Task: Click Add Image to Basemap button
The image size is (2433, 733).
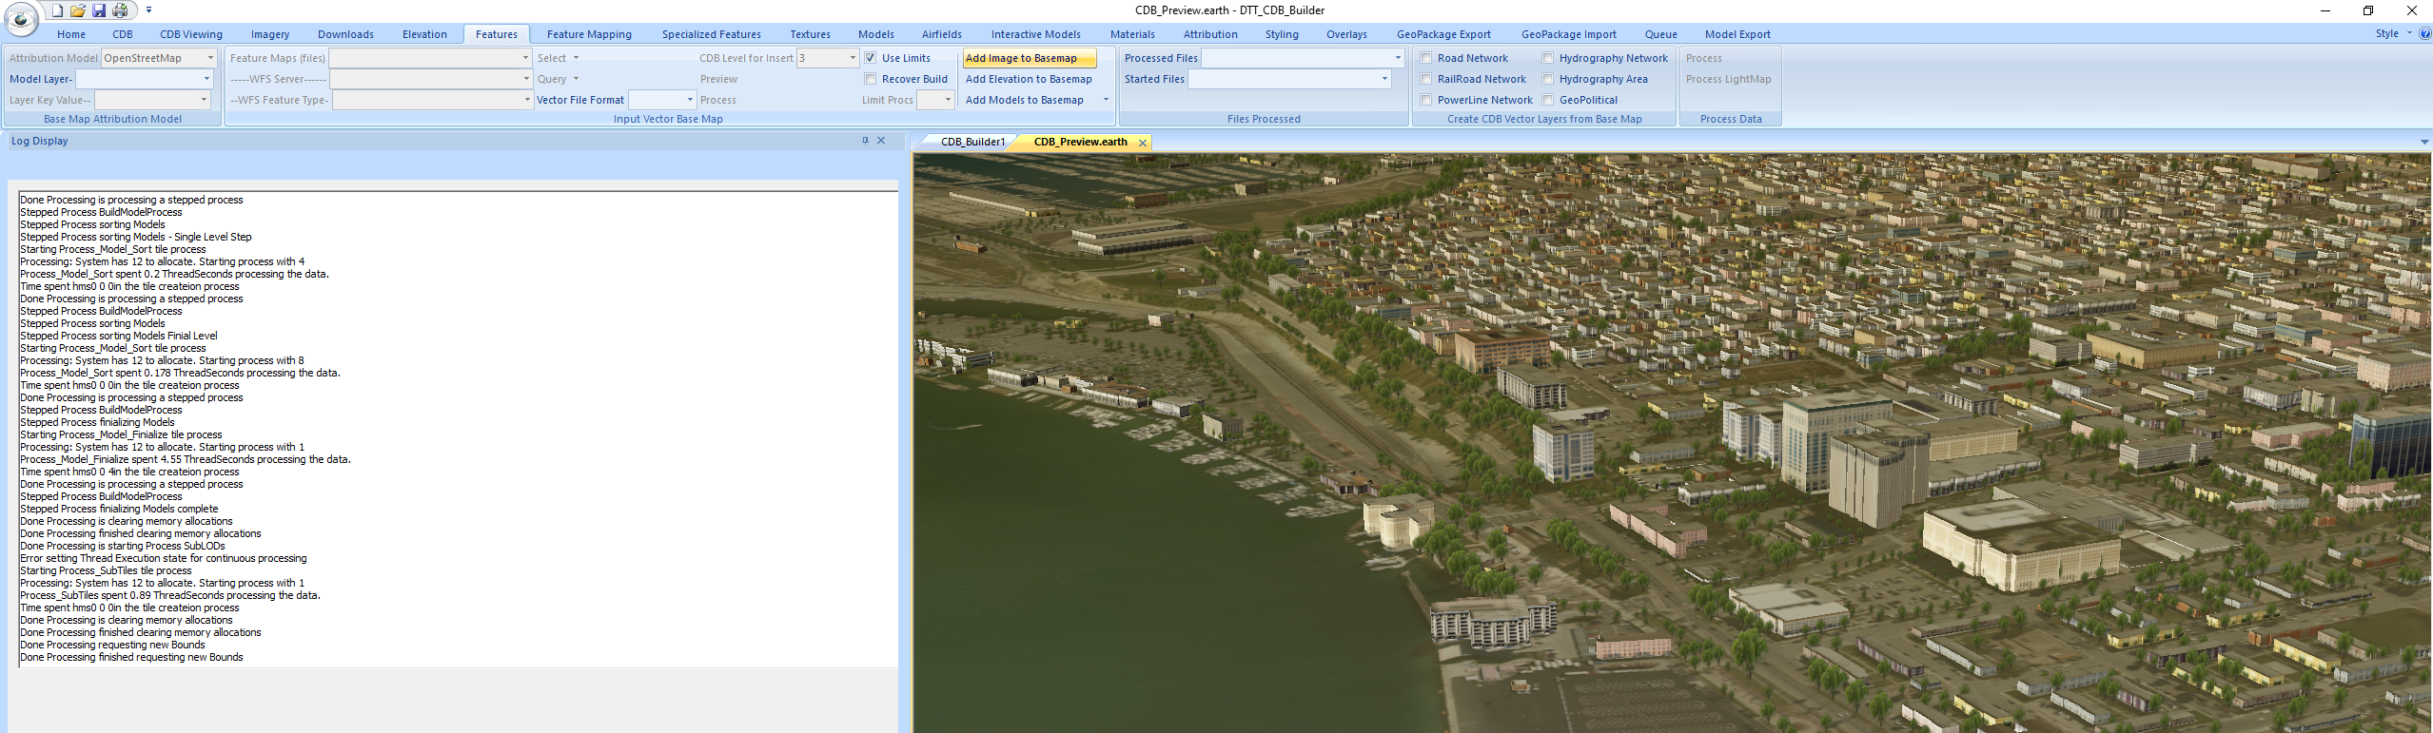Action: click(1030, 58)
